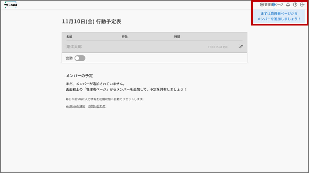Click the logout icon at top right
This screenshot has width=309, height=173.
(302, 5)
